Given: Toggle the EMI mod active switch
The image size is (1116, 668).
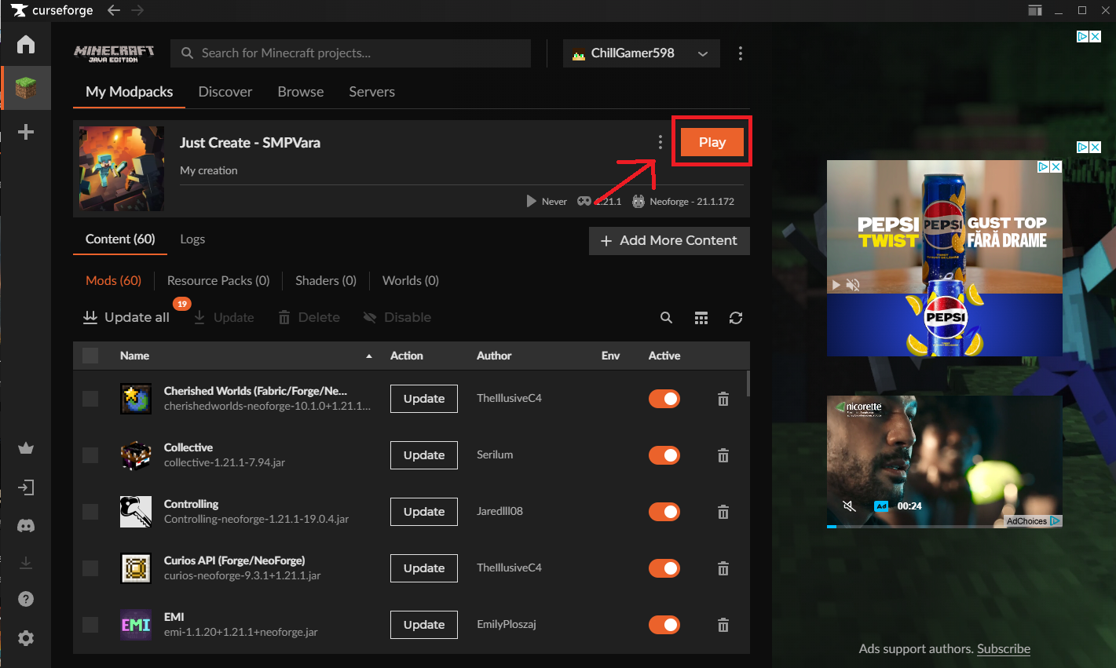Looking at the screenshot, I should pos(664,625).
